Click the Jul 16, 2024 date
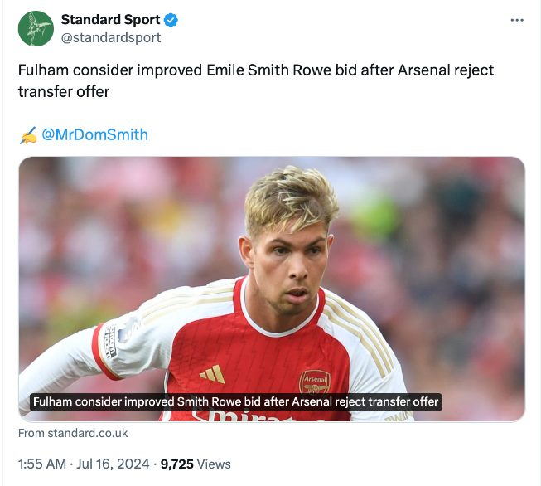Image resolution: width=541 pixels, height=486 pixels. pyautogui.click(x=113, y=464)
